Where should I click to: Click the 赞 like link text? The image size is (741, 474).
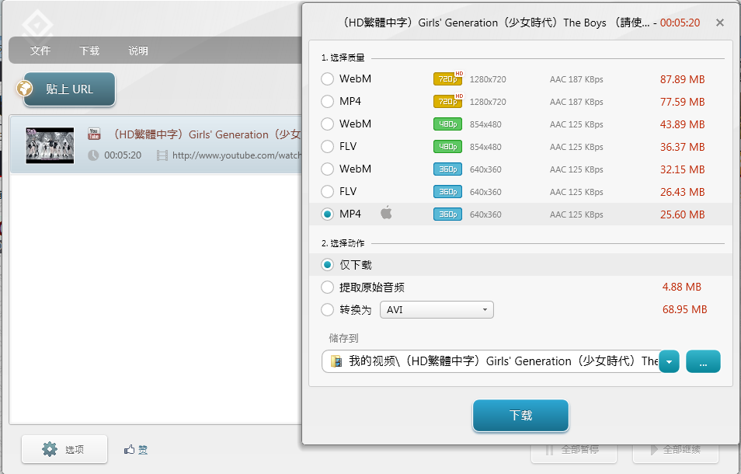click(x=143, y=449)
